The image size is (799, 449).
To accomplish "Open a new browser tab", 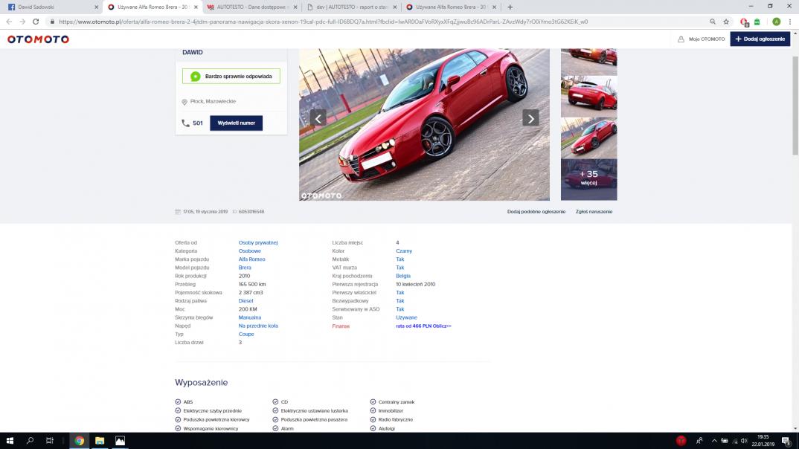I will pyautogui.click(x=510, y=7).
